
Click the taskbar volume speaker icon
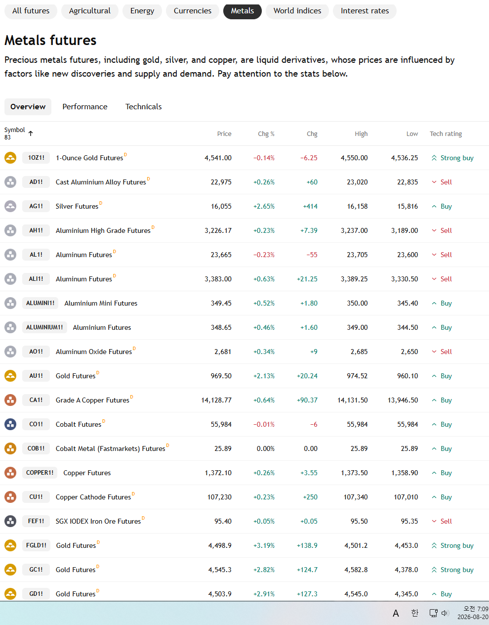click(445, 613)
